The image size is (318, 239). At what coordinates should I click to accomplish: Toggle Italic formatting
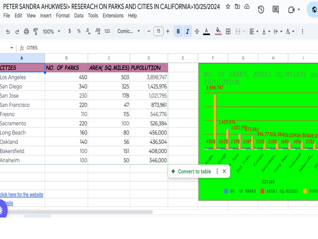[188, 31]
